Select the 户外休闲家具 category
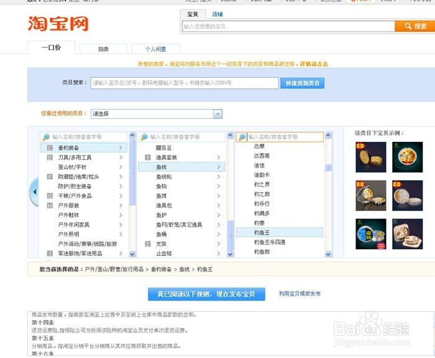The width and height of the screenshot is (435, 358). click(x=73, y=225)
